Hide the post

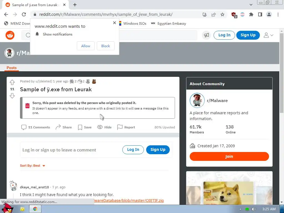tap(104, 127)
